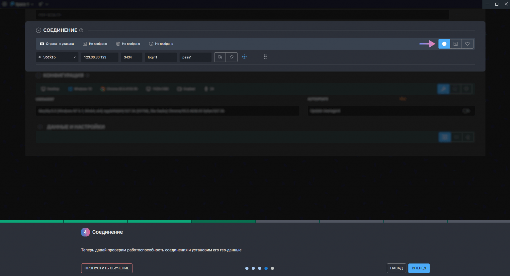Skip the tutorial via ПРОПУСТИТЬ ОБУЧЕНИЕ
The image size is (510, 276).
[107, 268]
